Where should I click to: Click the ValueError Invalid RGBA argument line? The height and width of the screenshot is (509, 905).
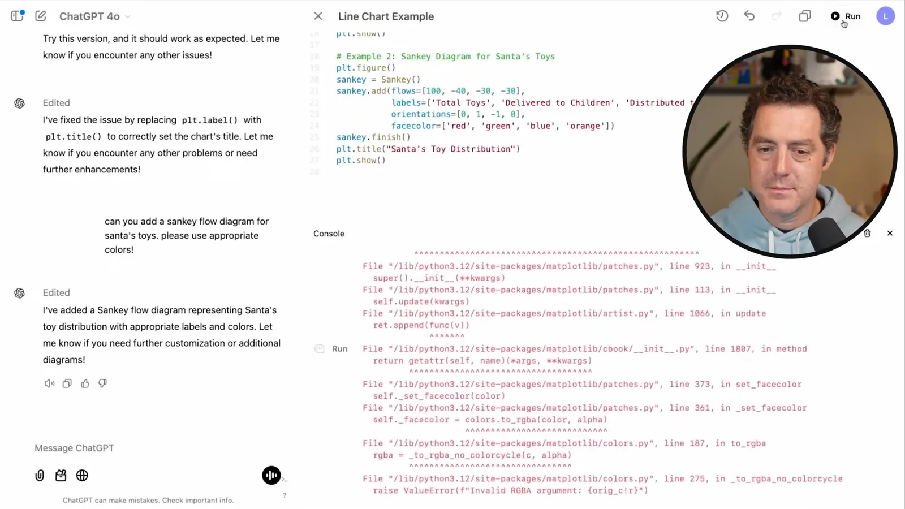click(510, 490)
